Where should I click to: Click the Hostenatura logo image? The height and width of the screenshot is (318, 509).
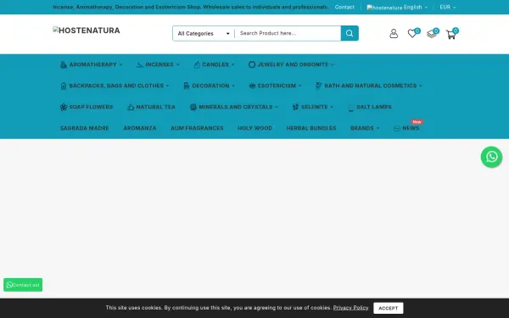pyautogui.click(x=87, y=31)
